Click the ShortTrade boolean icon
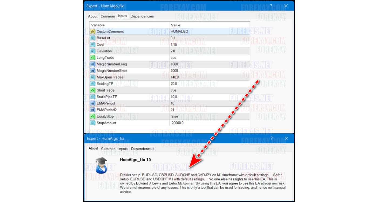 92,90
